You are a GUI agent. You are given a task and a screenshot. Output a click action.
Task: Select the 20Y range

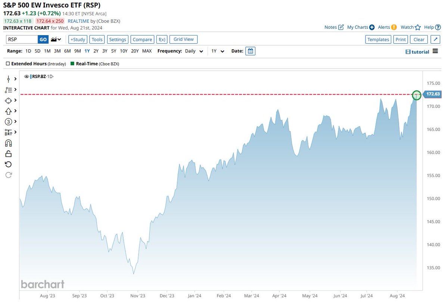[135, 51]
